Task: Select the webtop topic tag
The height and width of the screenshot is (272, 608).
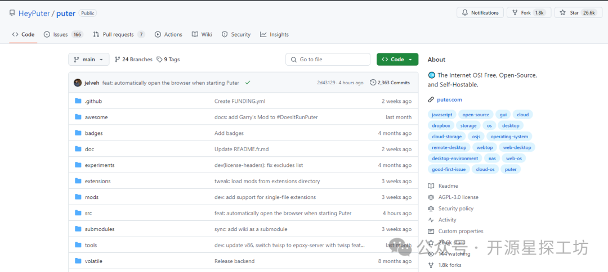Action: click(x=485, y=147)
